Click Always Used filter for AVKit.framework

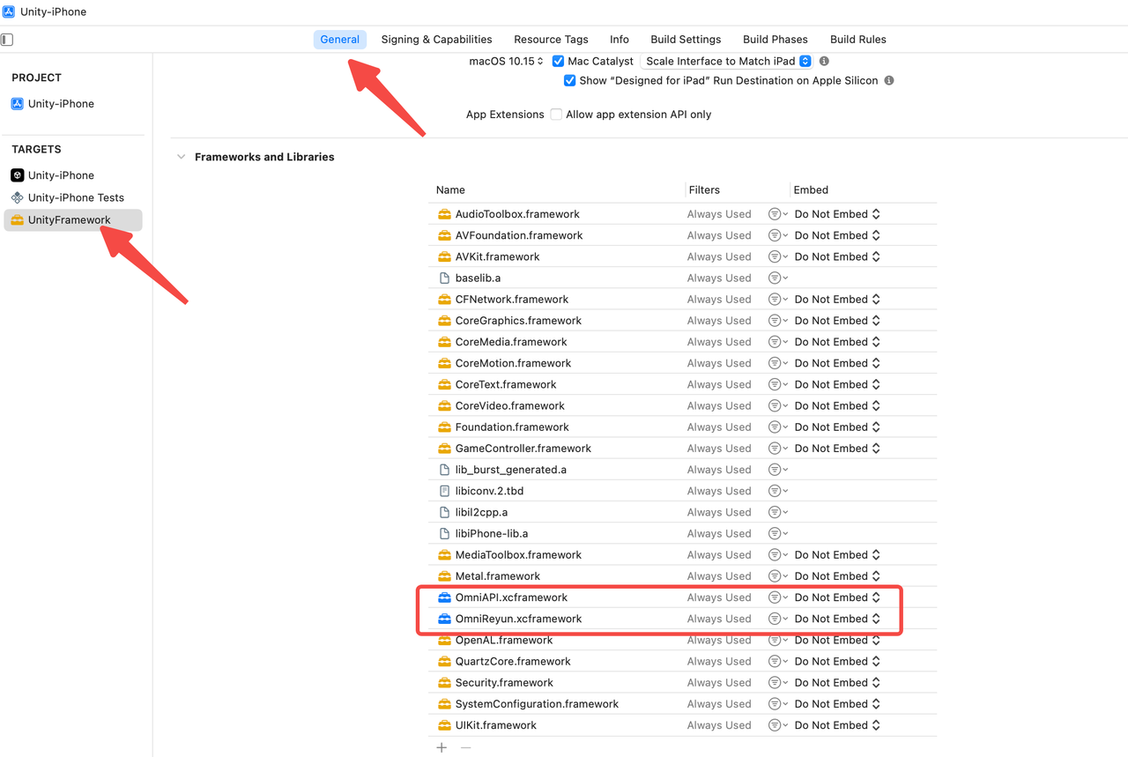click(719, 256)
